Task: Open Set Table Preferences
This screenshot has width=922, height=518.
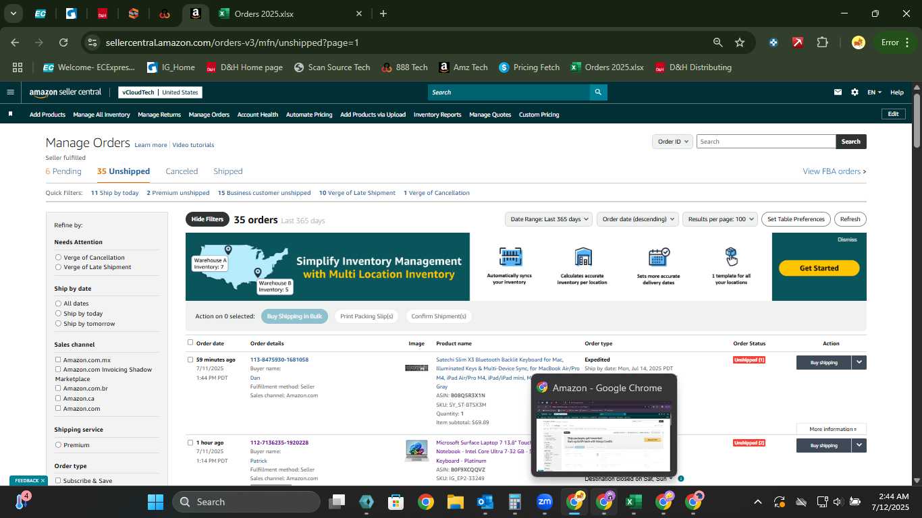Action: 796,219
